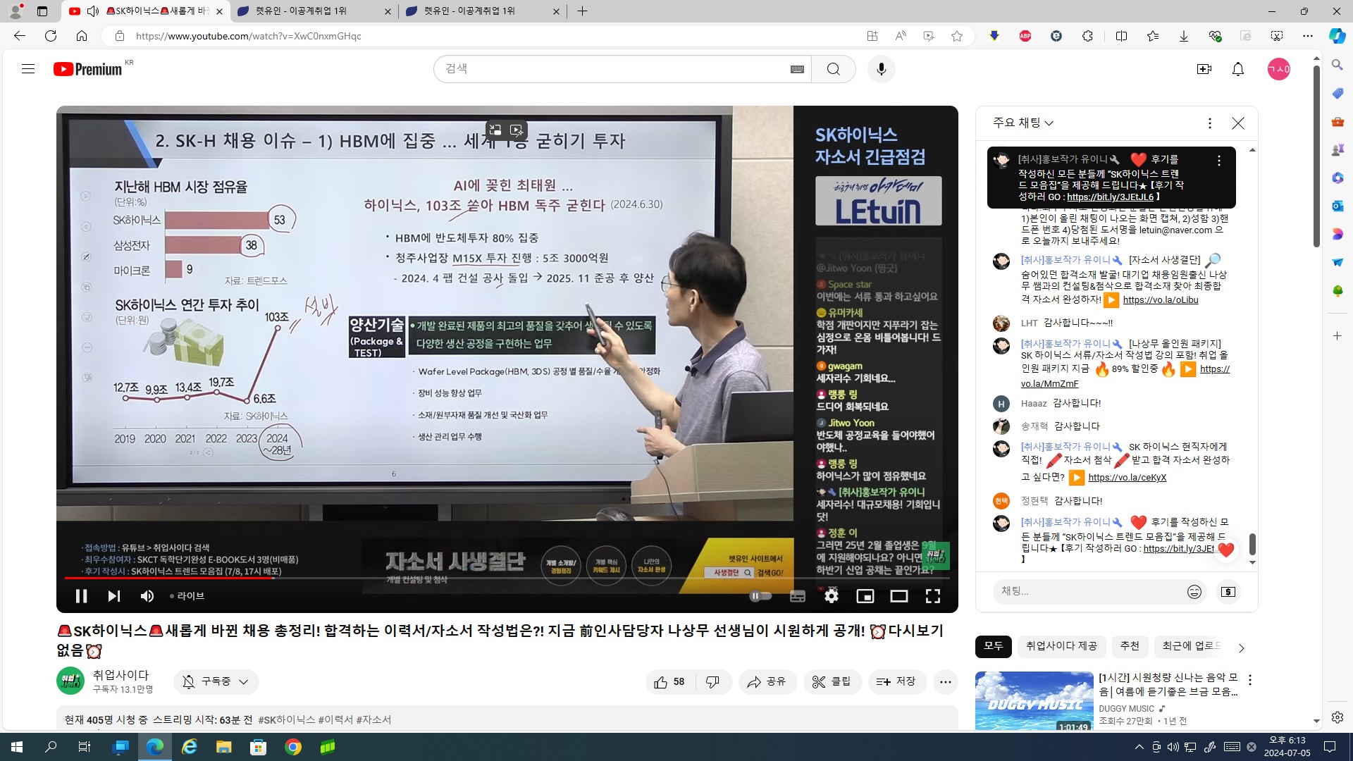Screen dimensions: 1353x761
Task: Open the vo.la/ceKyX chat link
Action: click(1127, 478)
